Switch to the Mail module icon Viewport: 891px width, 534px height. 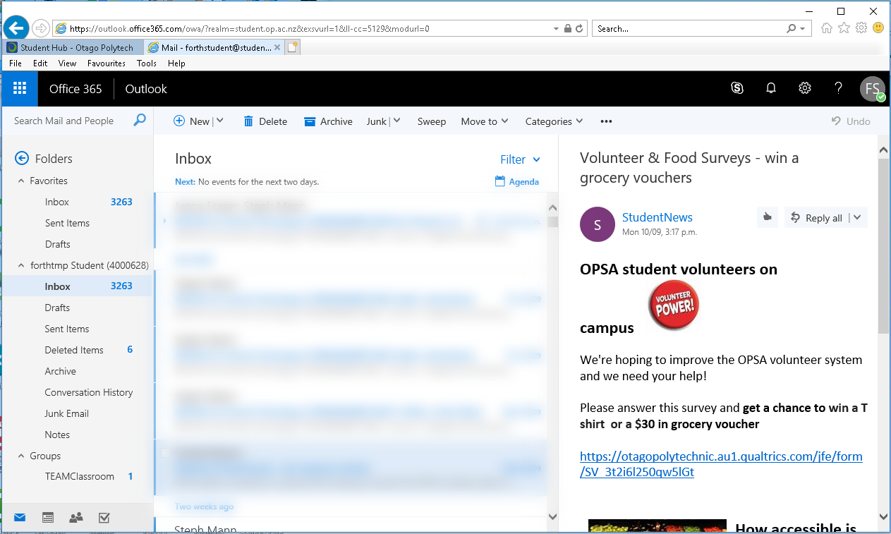click(20, 518)
